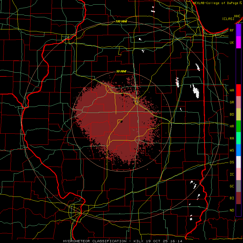Click the 'NEXLAB-College of DuPage' credit text
This screenshot has height=243, width=243.
(216, 3)
